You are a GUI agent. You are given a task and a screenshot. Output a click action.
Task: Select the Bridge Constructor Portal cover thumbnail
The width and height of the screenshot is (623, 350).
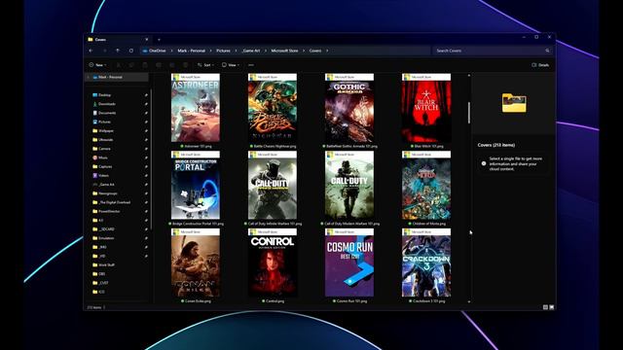click(x=196, y=186)
